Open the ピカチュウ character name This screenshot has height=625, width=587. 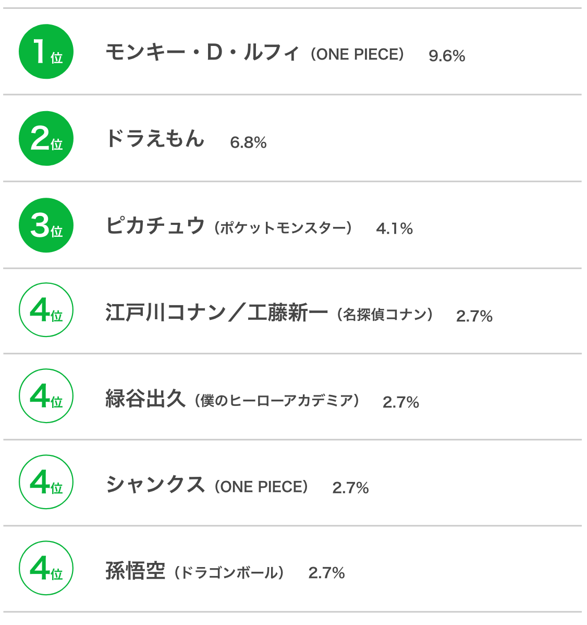(155, 225)
